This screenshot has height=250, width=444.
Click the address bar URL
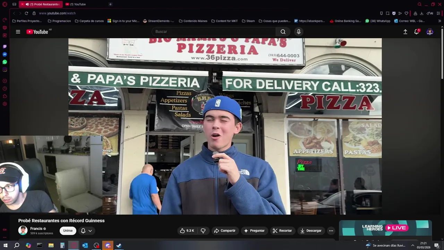click(x=57, y=13)
